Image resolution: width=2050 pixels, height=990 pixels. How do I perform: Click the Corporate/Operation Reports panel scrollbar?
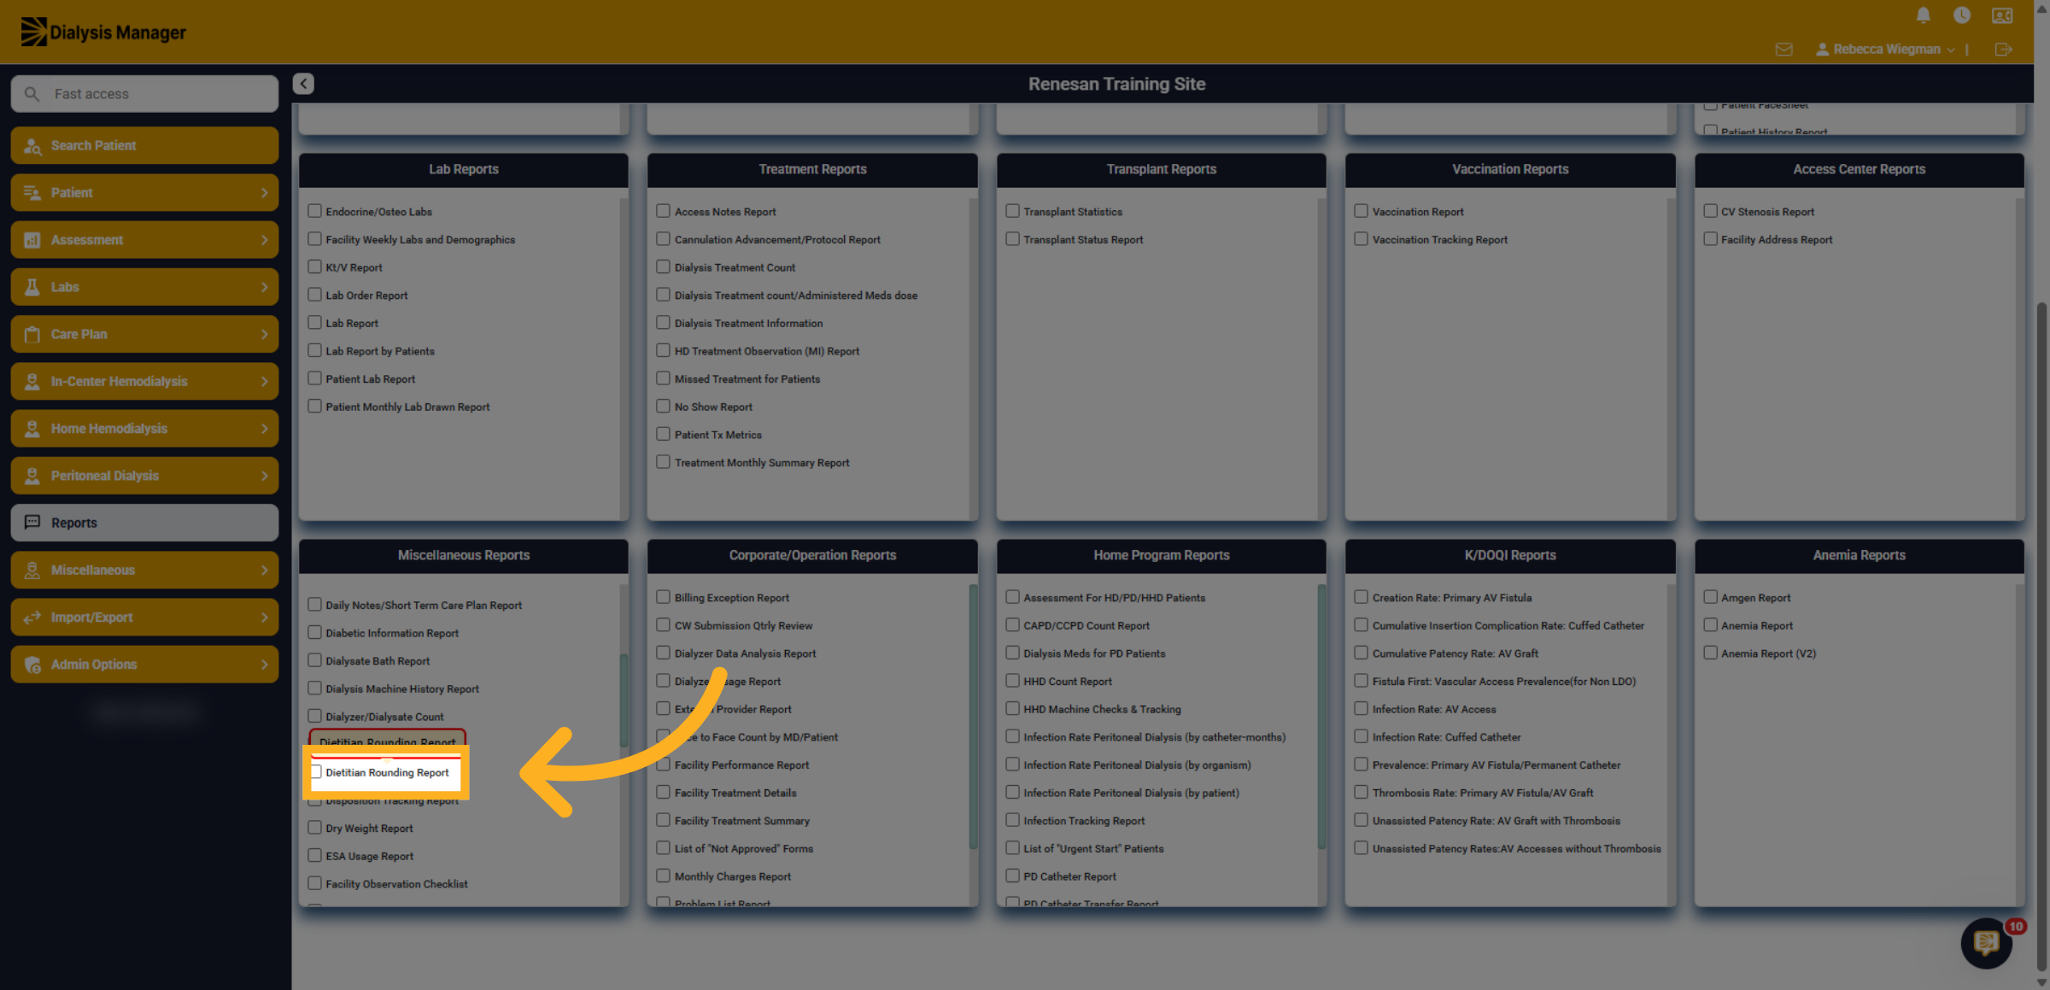coord(973,717)
